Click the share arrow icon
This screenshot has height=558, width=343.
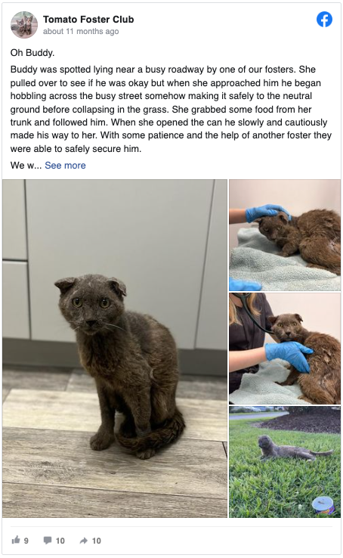84,541
